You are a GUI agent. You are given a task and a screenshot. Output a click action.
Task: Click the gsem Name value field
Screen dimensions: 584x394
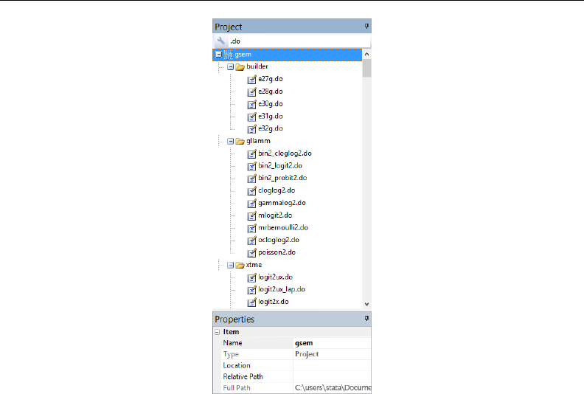coord(333,343)
